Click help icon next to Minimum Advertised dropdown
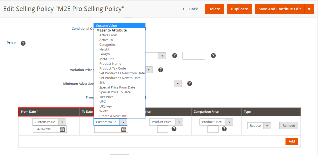The height and width of the screenshot is (155, 318). [x=189, y=83]
